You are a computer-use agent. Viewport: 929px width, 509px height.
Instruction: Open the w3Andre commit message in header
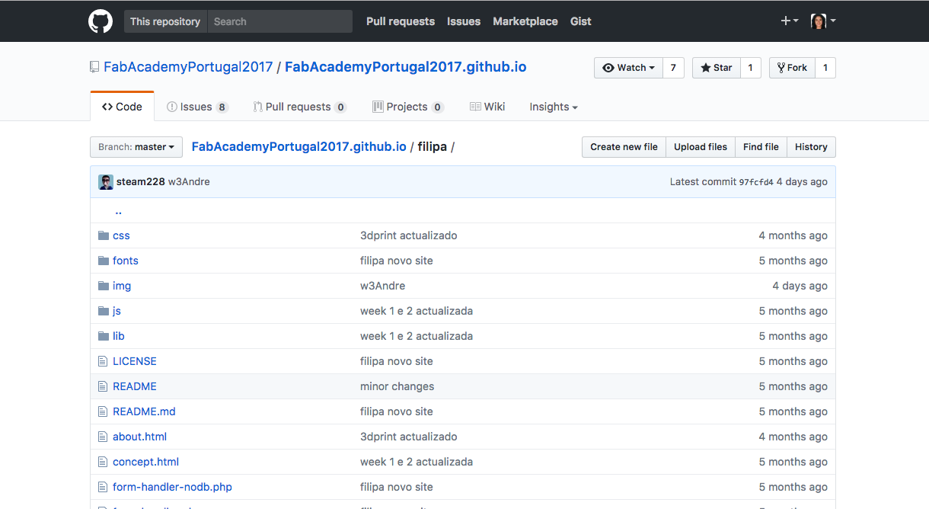click(x=189, y=182)
